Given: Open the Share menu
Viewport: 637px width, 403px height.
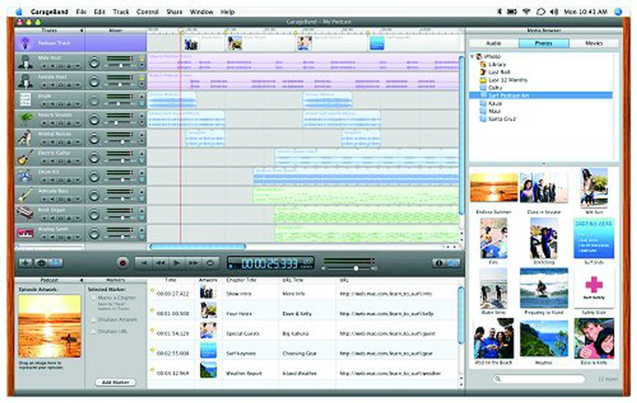Looking at the screenshot, I should (174, 12).
